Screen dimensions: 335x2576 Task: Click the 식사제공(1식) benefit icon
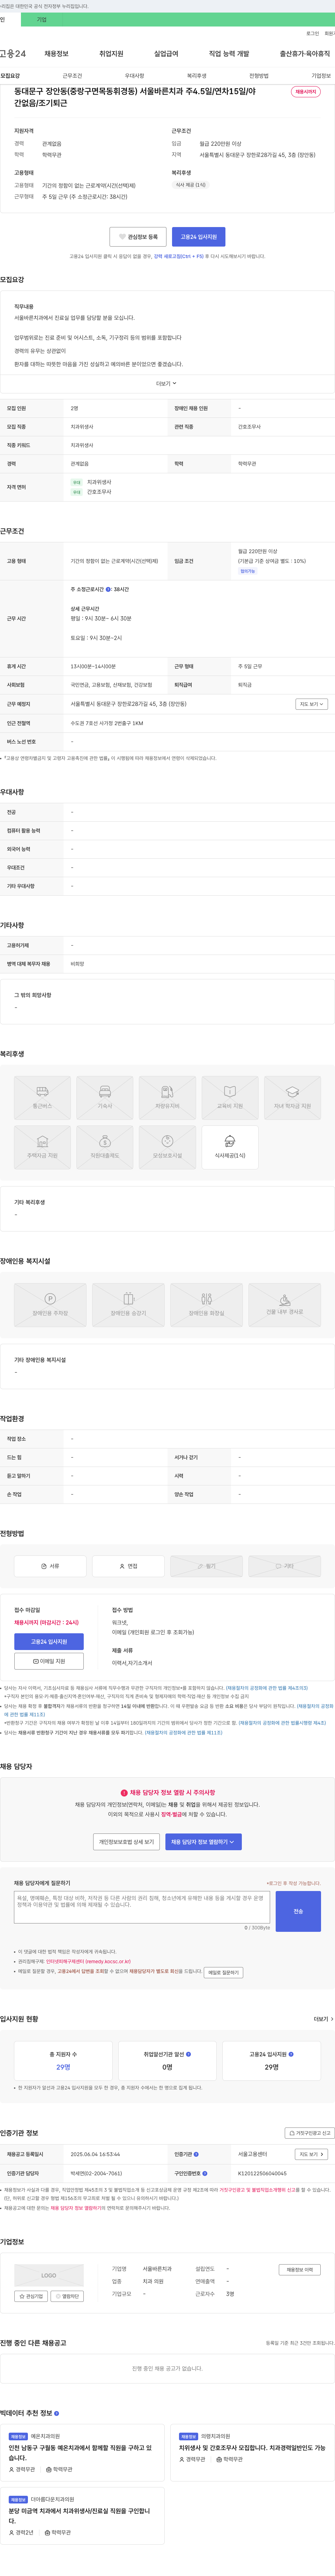pyautogui.click(x=230, y=1147)
